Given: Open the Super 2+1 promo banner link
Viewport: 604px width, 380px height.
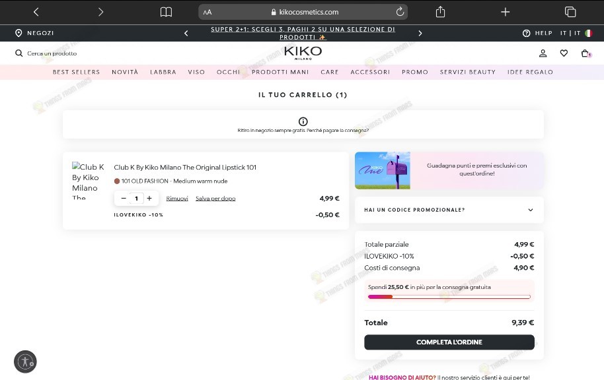Looking at the screenshot, I should (x=303, y=33).
